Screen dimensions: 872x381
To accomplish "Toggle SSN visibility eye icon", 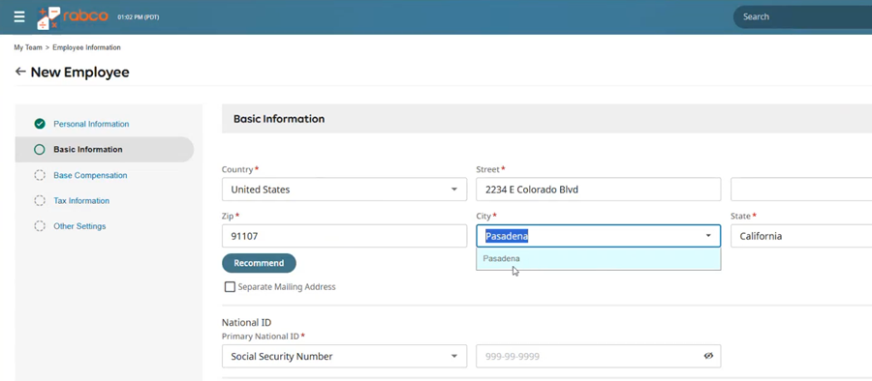I will tap(708, 356).
